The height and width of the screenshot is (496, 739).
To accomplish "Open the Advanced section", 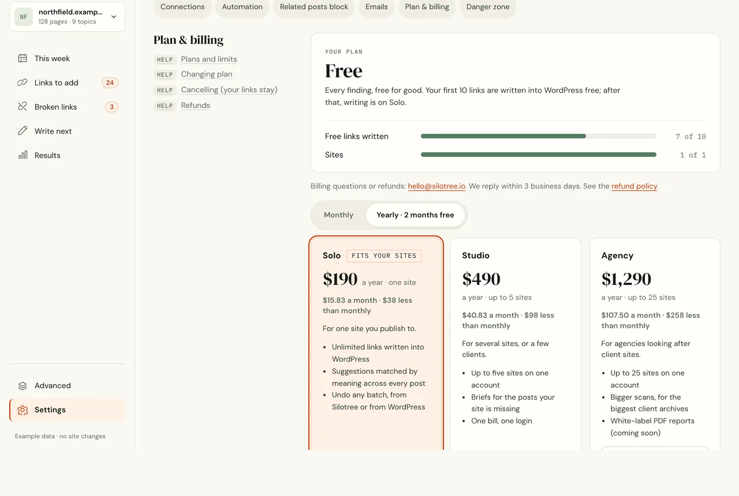I will pyautogui.click(x=67, y=386).
